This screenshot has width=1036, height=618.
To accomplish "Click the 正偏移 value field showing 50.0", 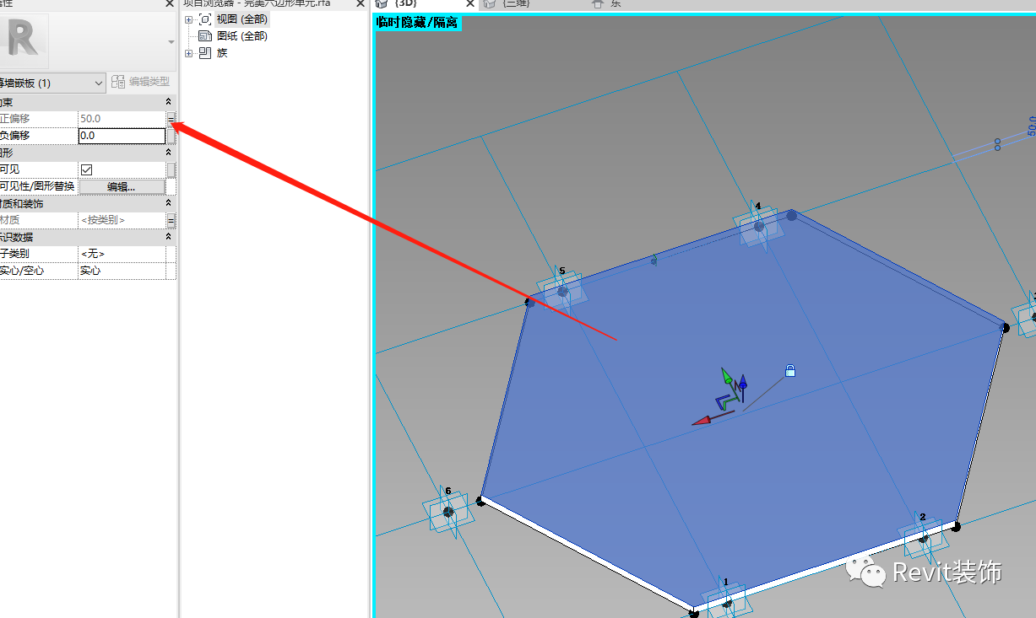I will point(122,119).
